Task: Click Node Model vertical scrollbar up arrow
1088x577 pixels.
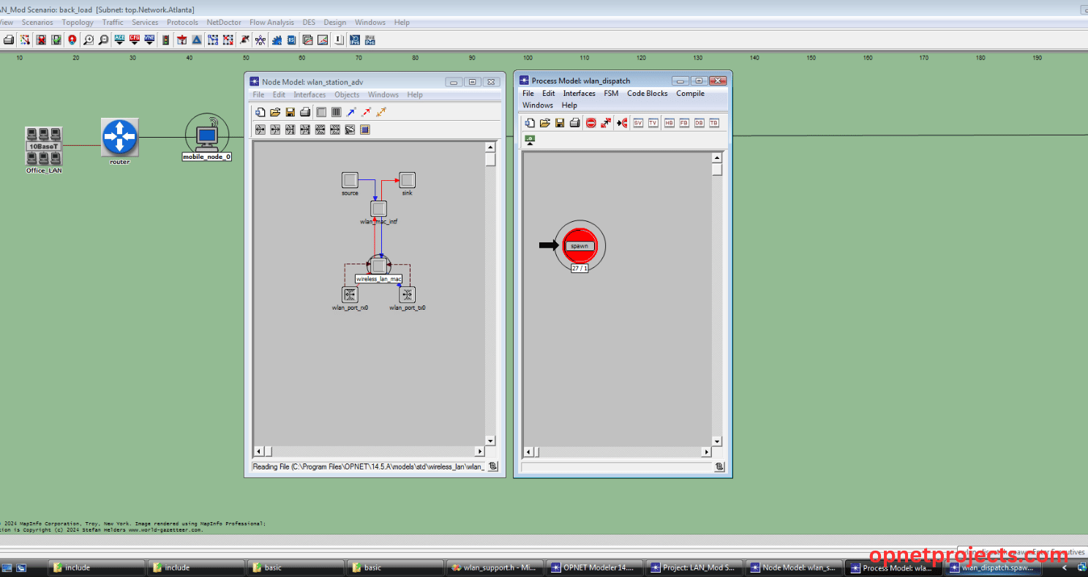Action: (x=490, y=147)
